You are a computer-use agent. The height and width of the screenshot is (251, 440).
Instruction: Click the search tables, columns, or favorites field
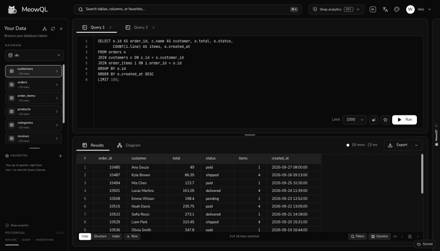[x=187, y=9]
